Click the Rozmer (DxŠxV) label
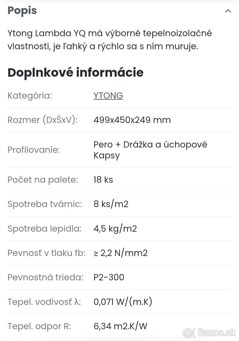The height and width of the screenshot is (341, 239). [42, 120]
